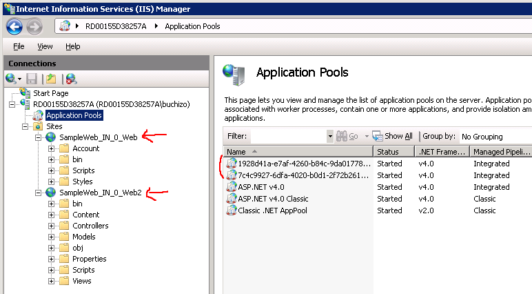Open the Filter dropdown arrow
532x294 pixels.
pyautogui.click(x=330, y=137)
